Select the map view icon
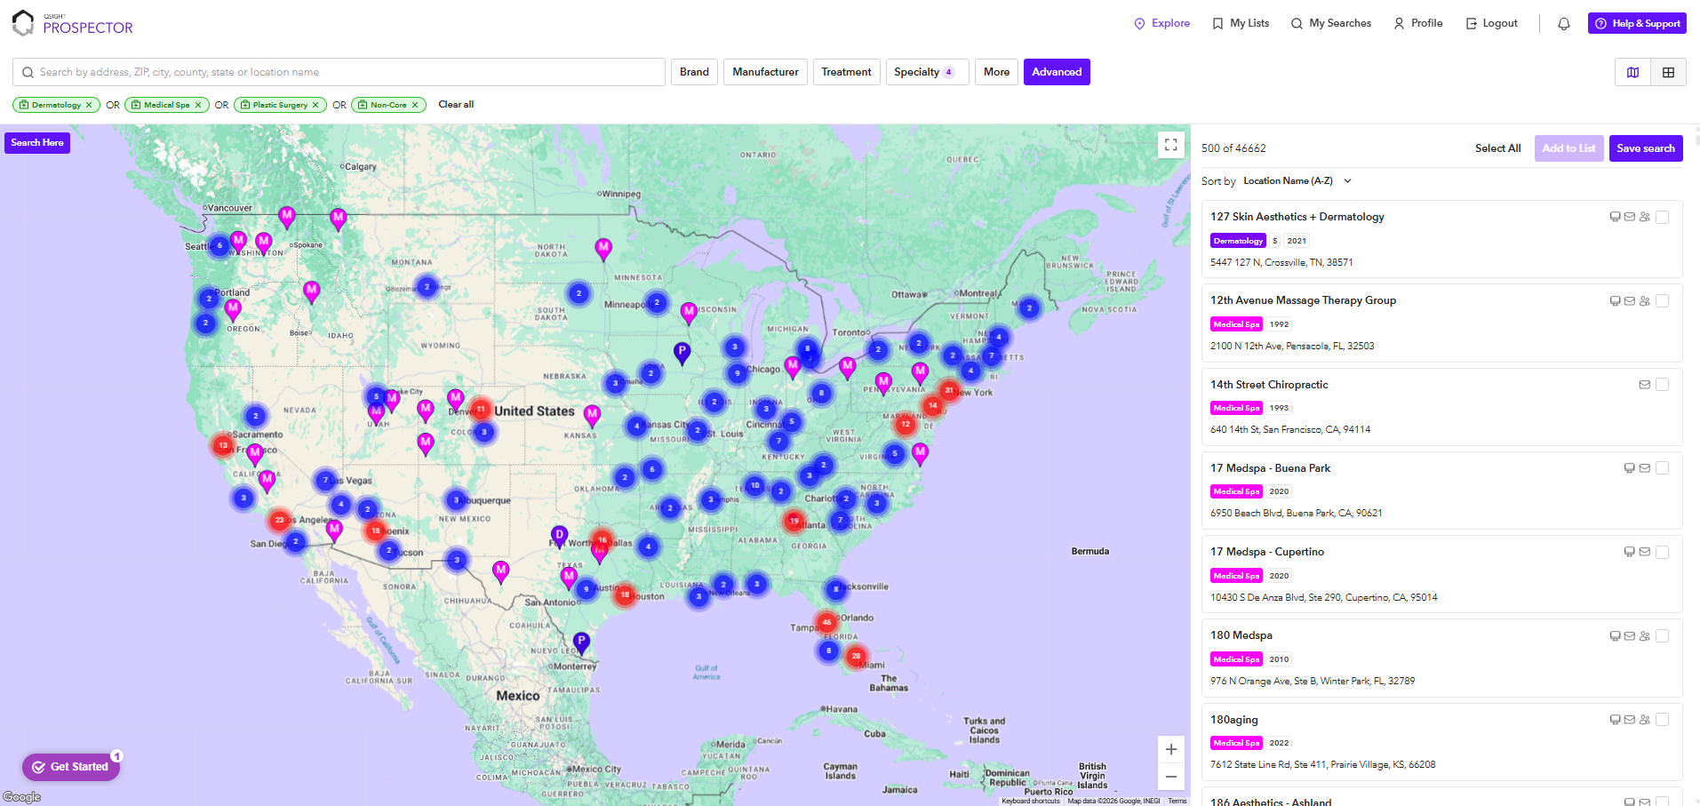The width and height of the screenshot is (1700, 806). click(x=1632, y=72)
